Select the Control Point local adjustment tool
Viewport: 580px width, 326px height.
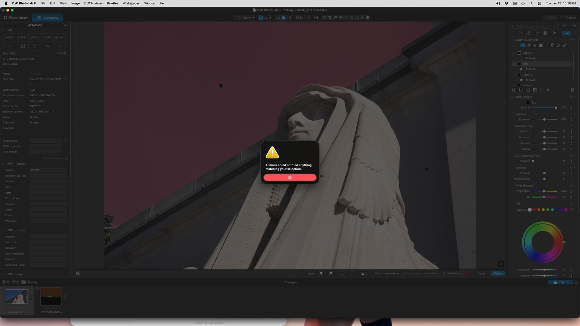tap(529, 45)
